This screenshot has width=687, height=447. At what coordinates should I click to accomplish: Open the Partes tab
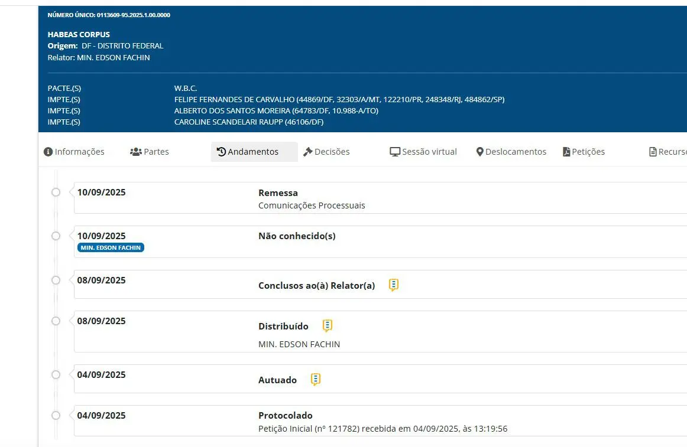tap(150, 152)
